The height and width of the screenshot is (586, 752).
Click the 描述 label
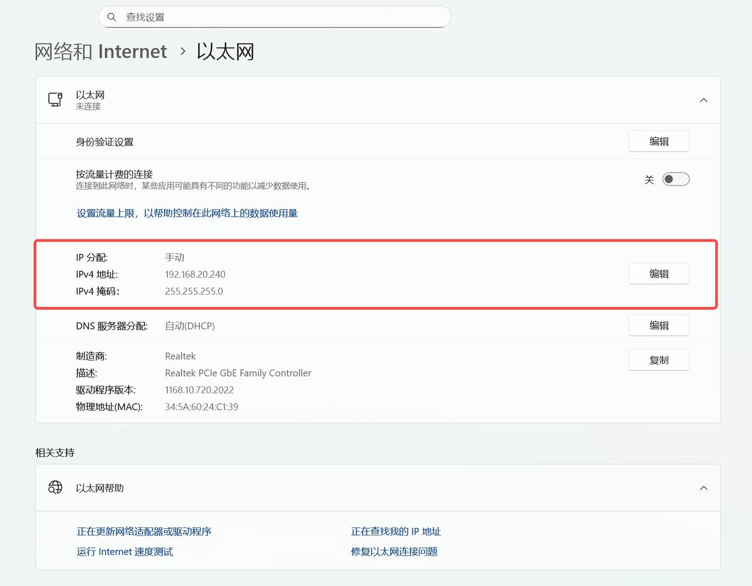(x=86, y=373)
